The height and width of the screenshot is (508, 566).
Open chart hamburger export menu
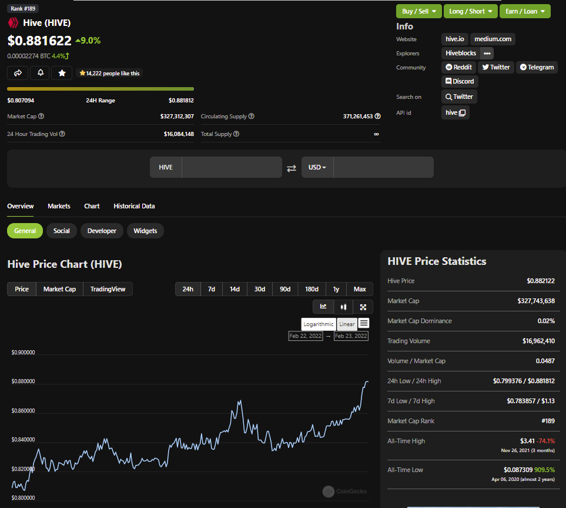pyautogui.click(x=364, y=323)
